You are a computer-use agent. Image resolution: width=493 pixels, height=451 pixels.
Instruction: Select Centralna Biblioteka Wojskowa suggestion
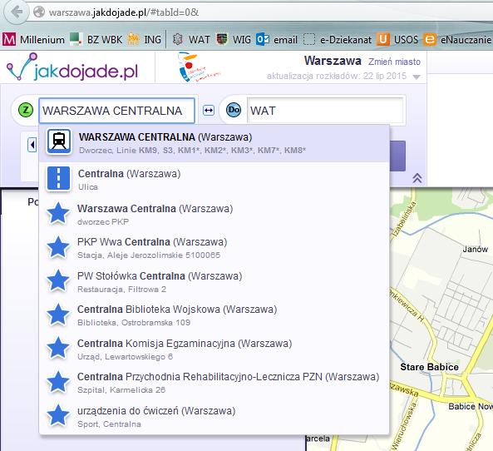coord(214,315)
